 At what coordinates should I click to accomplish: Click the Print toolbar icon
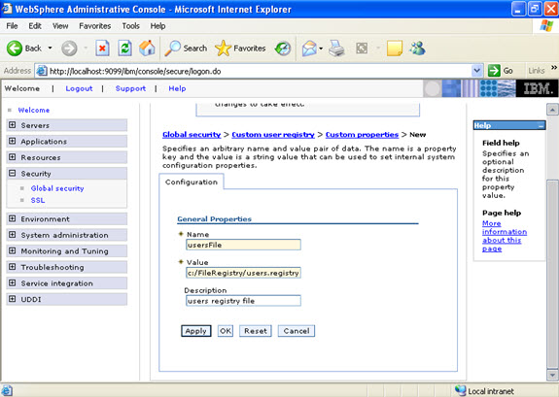click(336, 49)
